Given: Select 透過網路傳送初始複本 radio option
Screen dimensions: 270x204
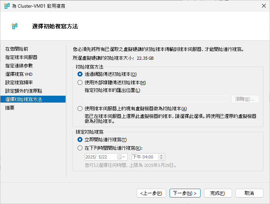Looking at the screenshot, I should 80,74.
